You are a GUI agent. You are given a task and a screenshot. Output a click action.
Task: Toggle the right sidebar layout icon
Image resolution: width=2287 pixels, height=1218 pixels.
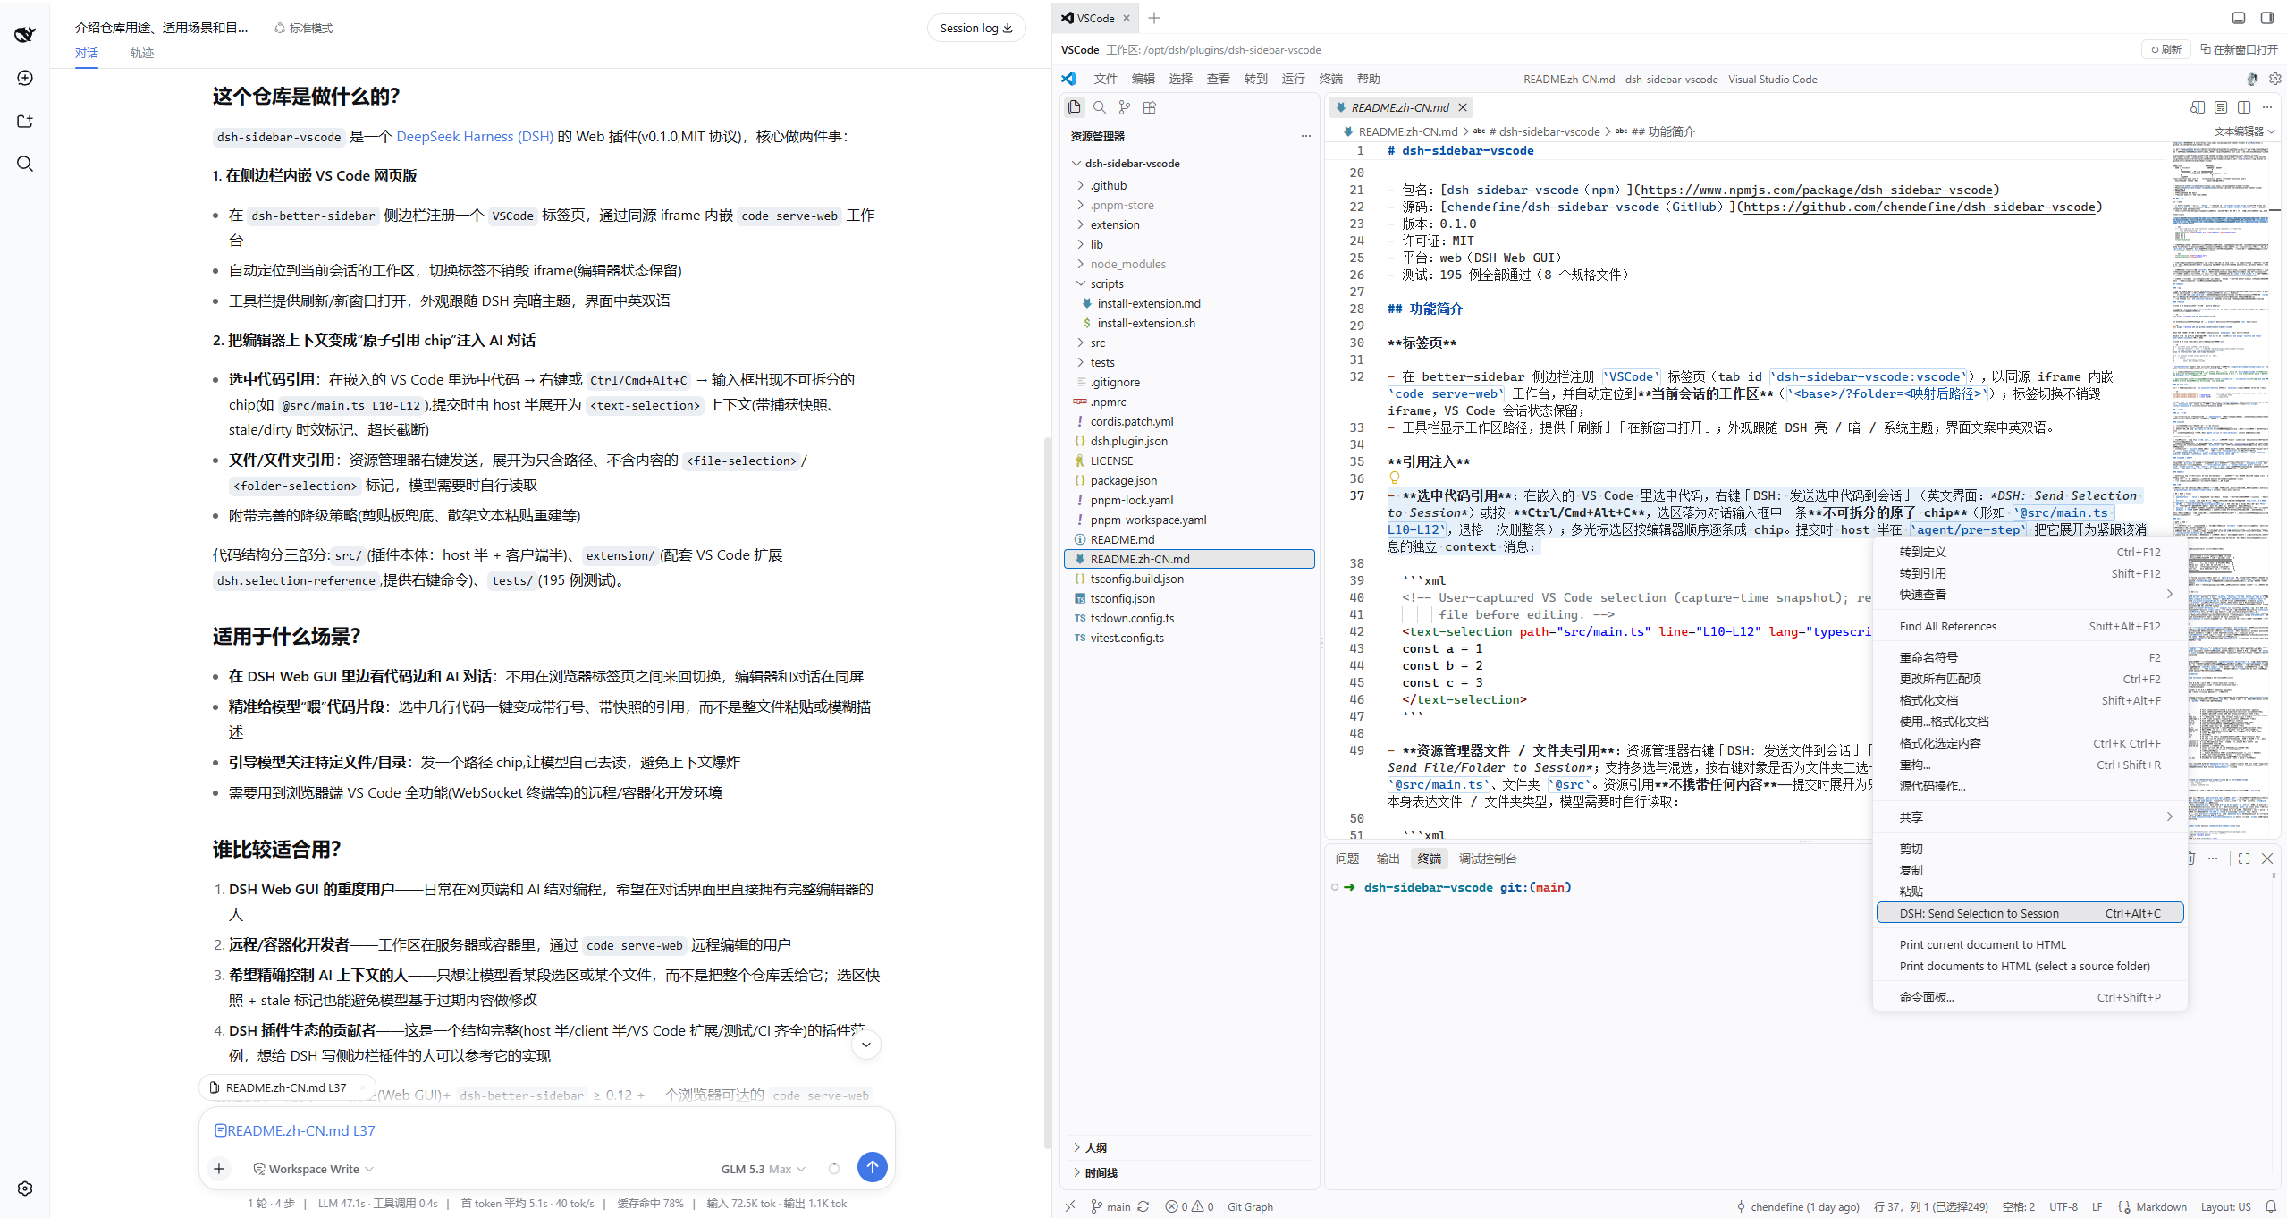pos(2267,18)
